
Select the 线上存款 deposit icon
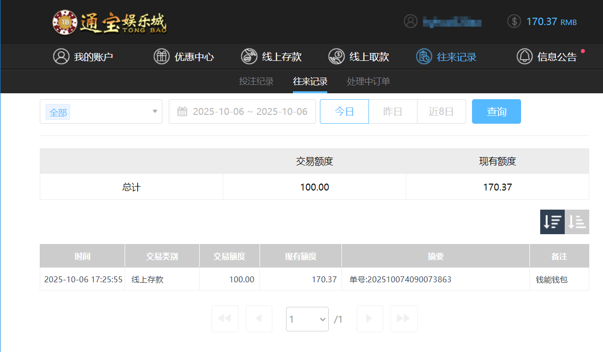pos(249,56)
